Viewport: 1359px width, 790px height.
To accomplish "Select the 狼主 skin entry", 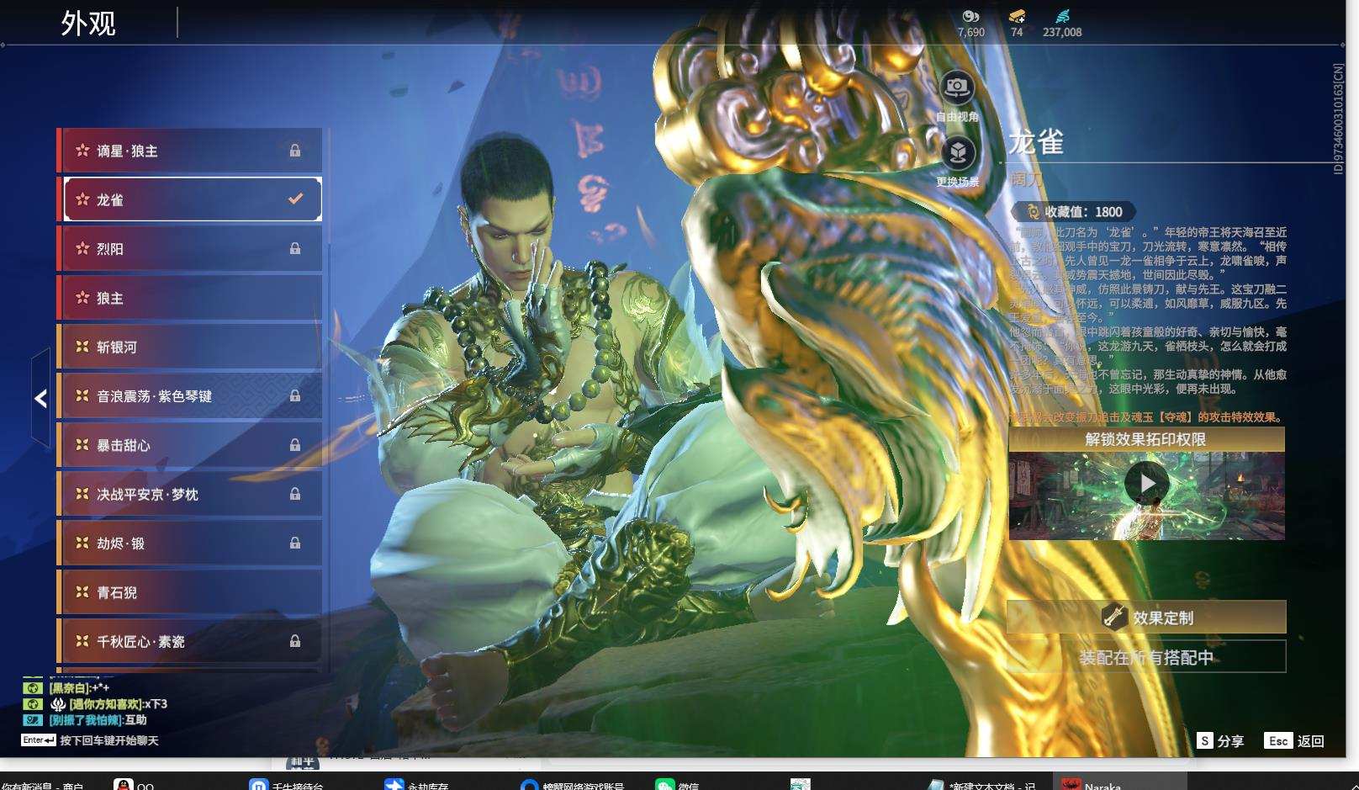I will pyautogui.click(x=190, y=298).
